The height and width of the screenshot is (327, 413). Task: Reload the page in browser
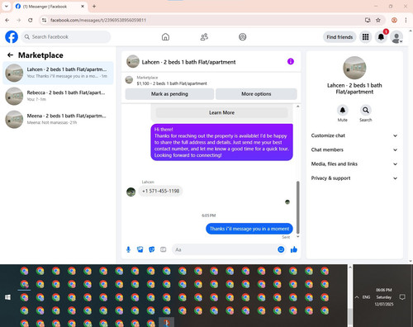(31, 20)
